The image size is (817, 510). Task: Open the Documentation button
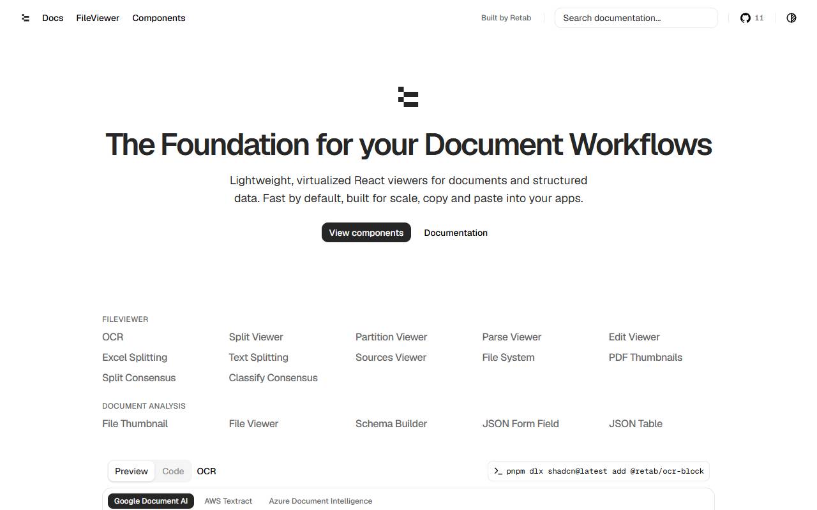[x=456, y=233]
